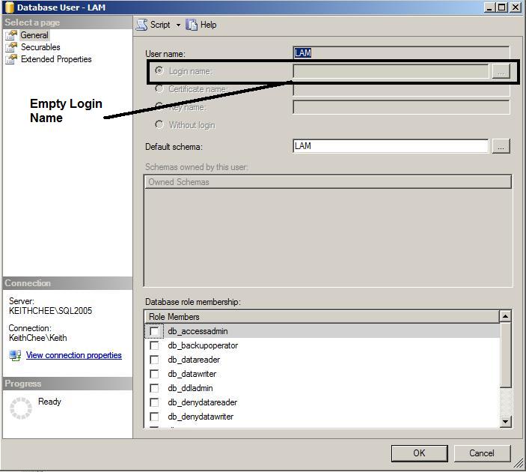
Task: Check the db_accessadmin role
Action: [x=154, y=331]
